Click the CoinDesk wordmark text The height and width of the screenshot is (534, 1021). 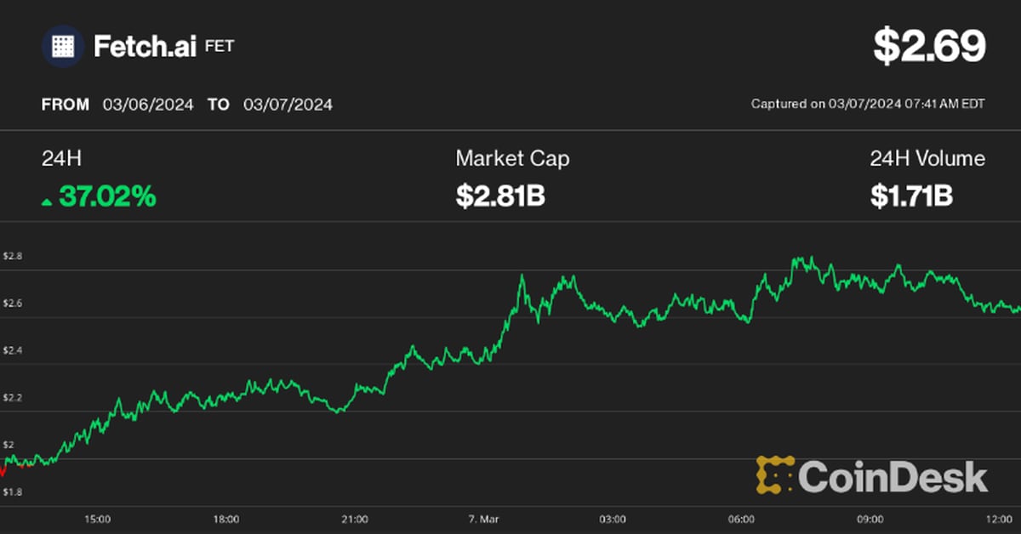(893, 476)
